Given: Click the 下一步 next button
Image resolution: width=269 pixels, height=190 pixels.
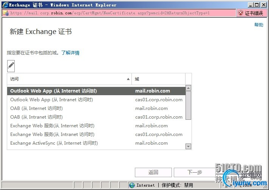Looking at the screenshot, I should pyautogui.click(x=195, y=172).
